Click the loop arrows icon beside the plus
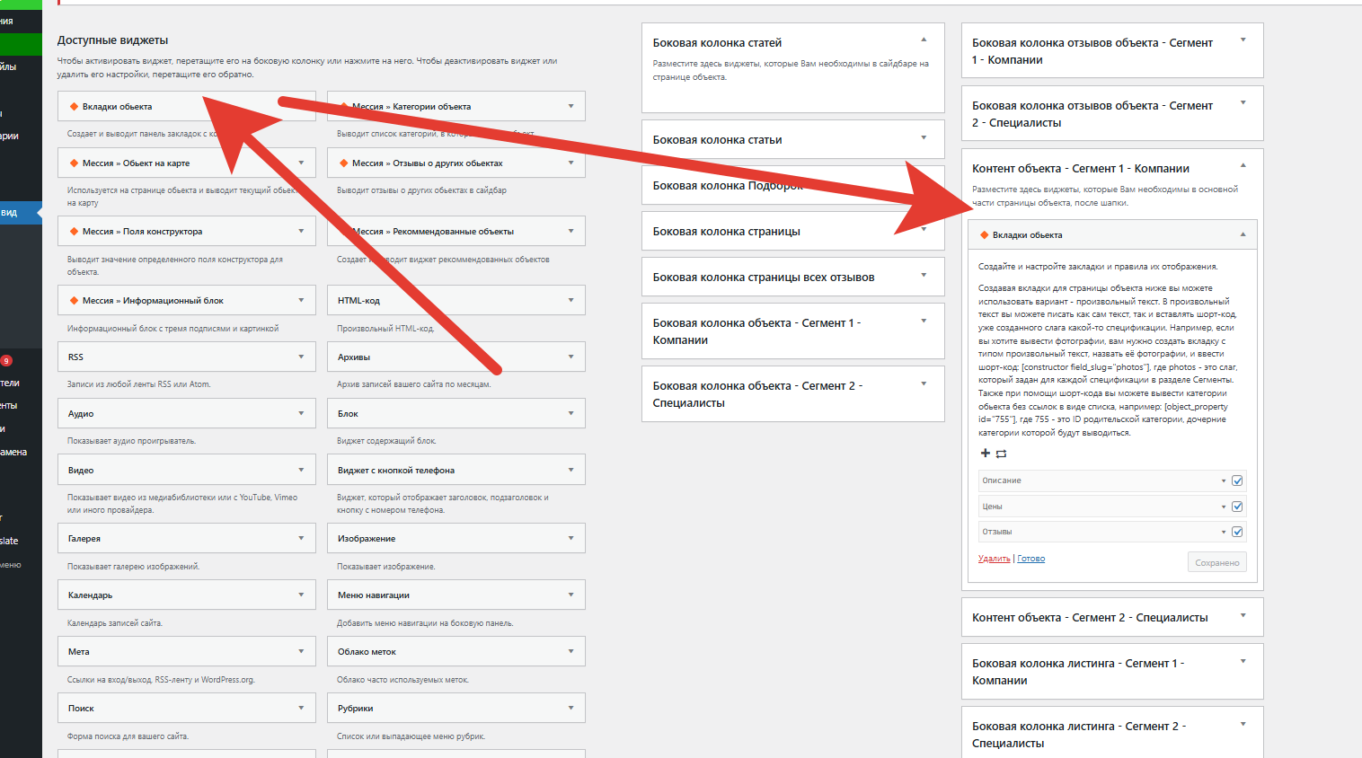This screenshot has height=758, width=1362. [x=1001, y=454]
